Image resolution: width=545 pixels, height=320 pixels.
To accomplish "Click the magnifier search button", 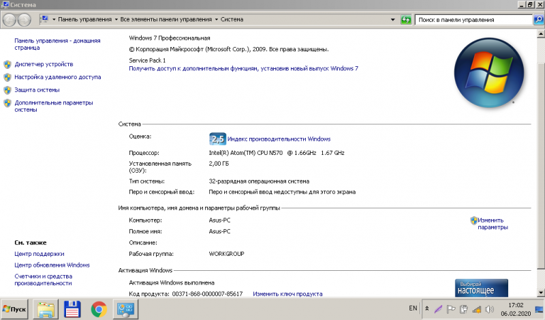I will pos(538,20).
